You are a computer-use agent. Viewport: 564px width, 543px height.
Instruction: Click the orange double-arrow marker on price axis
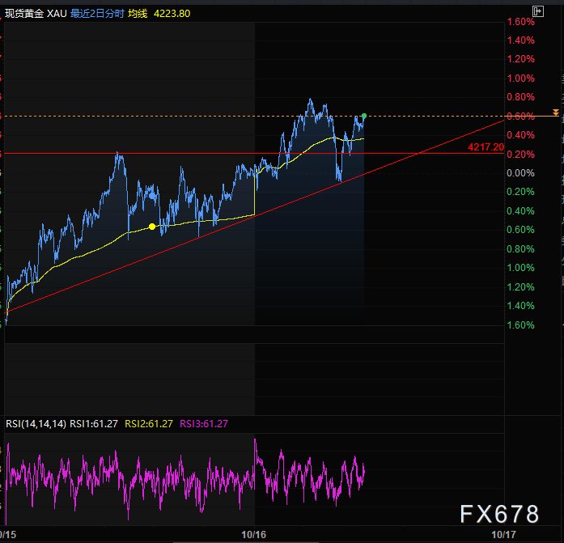pyautogui.click(x=555, y=112)
